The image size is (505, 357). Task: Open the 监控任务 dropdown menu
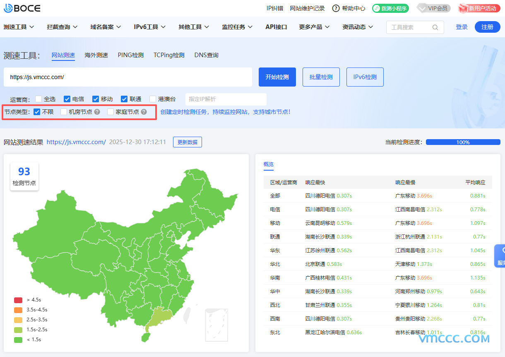point(237,27)
